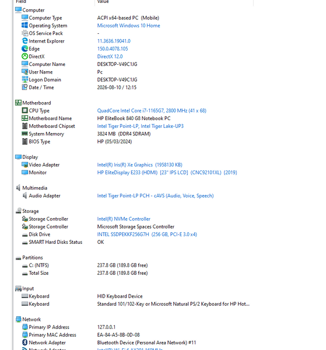
Task: Select the 'Network' section heading
Action: pyautogui.click(x=31, y=320)
